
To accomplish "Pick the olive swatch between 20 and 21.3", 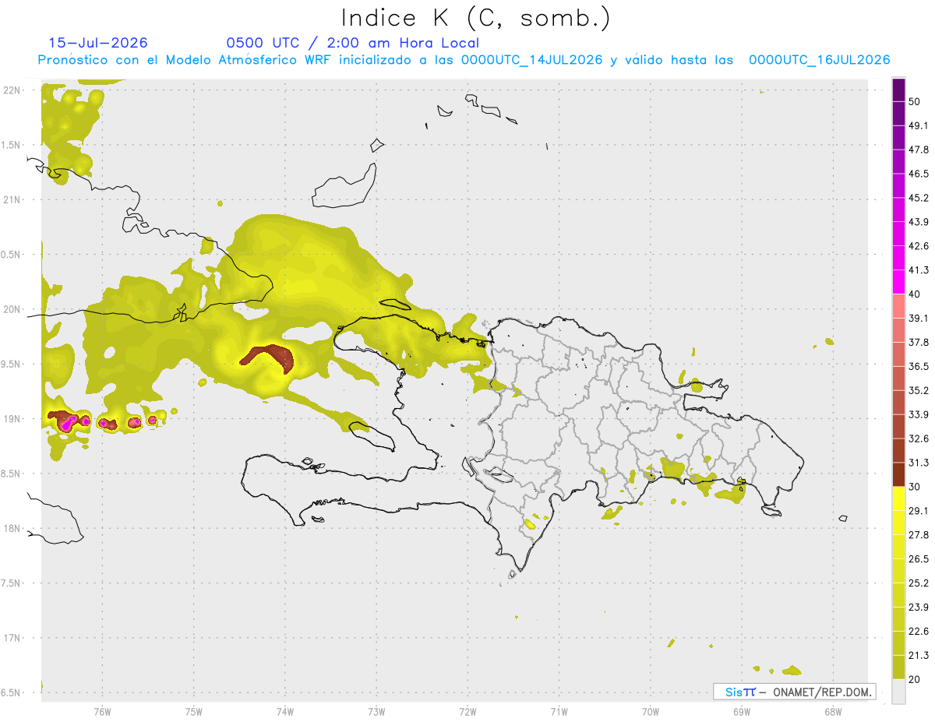I will 898,667.
